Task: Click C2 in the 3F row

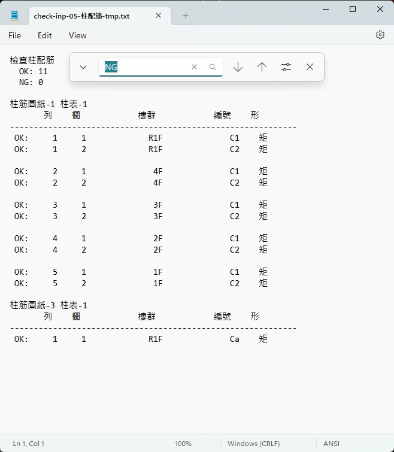Action: 235,216
